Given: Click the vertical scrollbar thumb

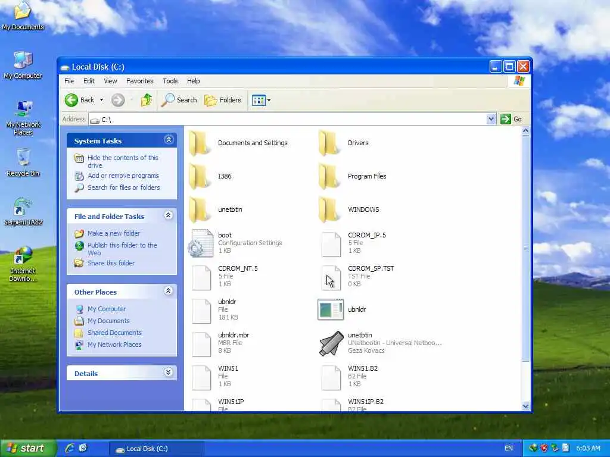Looking at the screenshot, I should point(525,249).
